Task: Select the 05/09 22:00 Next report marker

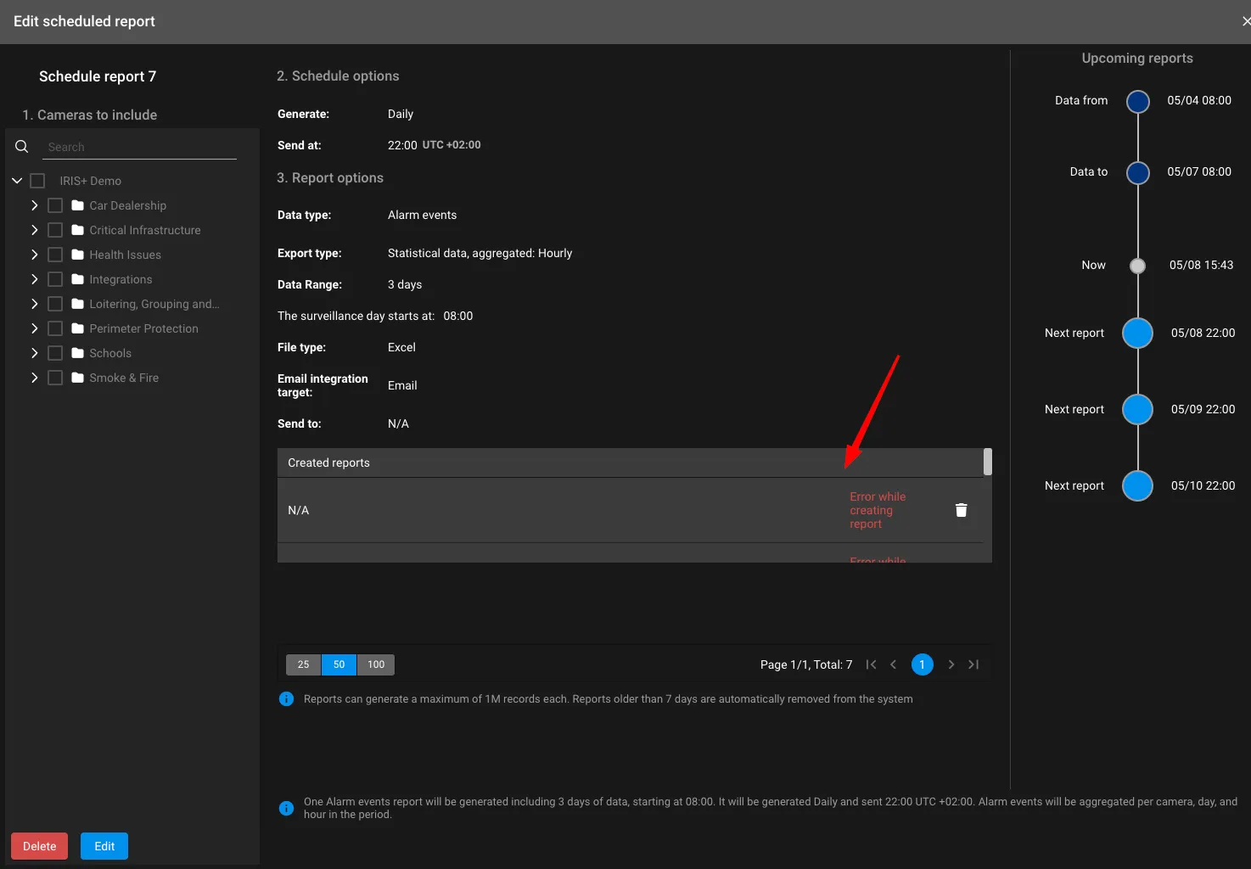Action: point(1137,409)
